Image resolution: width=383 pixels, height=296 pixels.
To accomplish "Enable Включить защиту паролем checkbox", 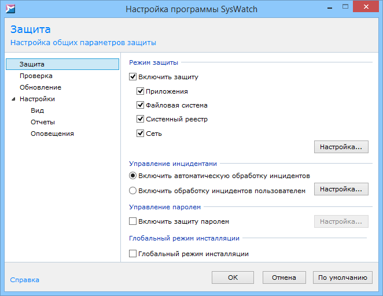I will pyautogui.click(x=133, y=221).
